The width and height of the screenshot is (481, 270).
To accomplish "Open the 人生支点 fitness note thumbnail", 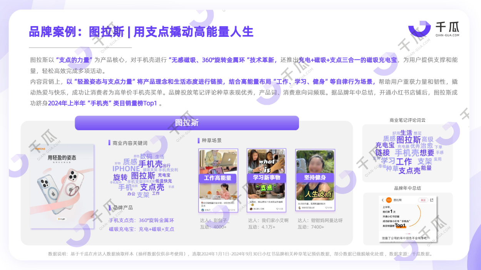I will tap(315, 180).
